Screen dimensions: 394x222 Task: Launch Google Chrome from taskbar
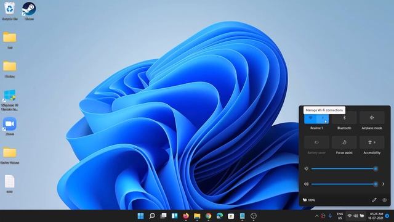(208, 216)
